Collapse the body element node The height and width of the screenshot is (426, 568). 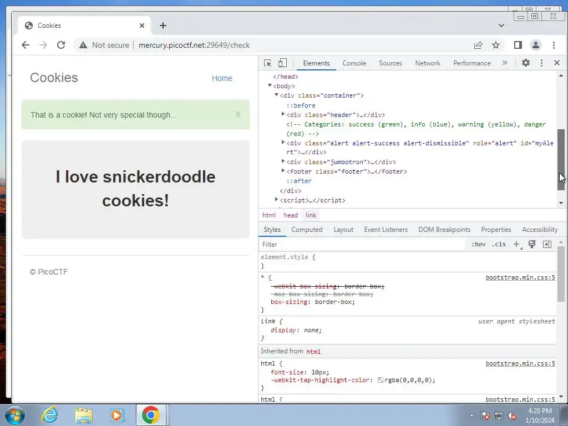coord(270,85)
